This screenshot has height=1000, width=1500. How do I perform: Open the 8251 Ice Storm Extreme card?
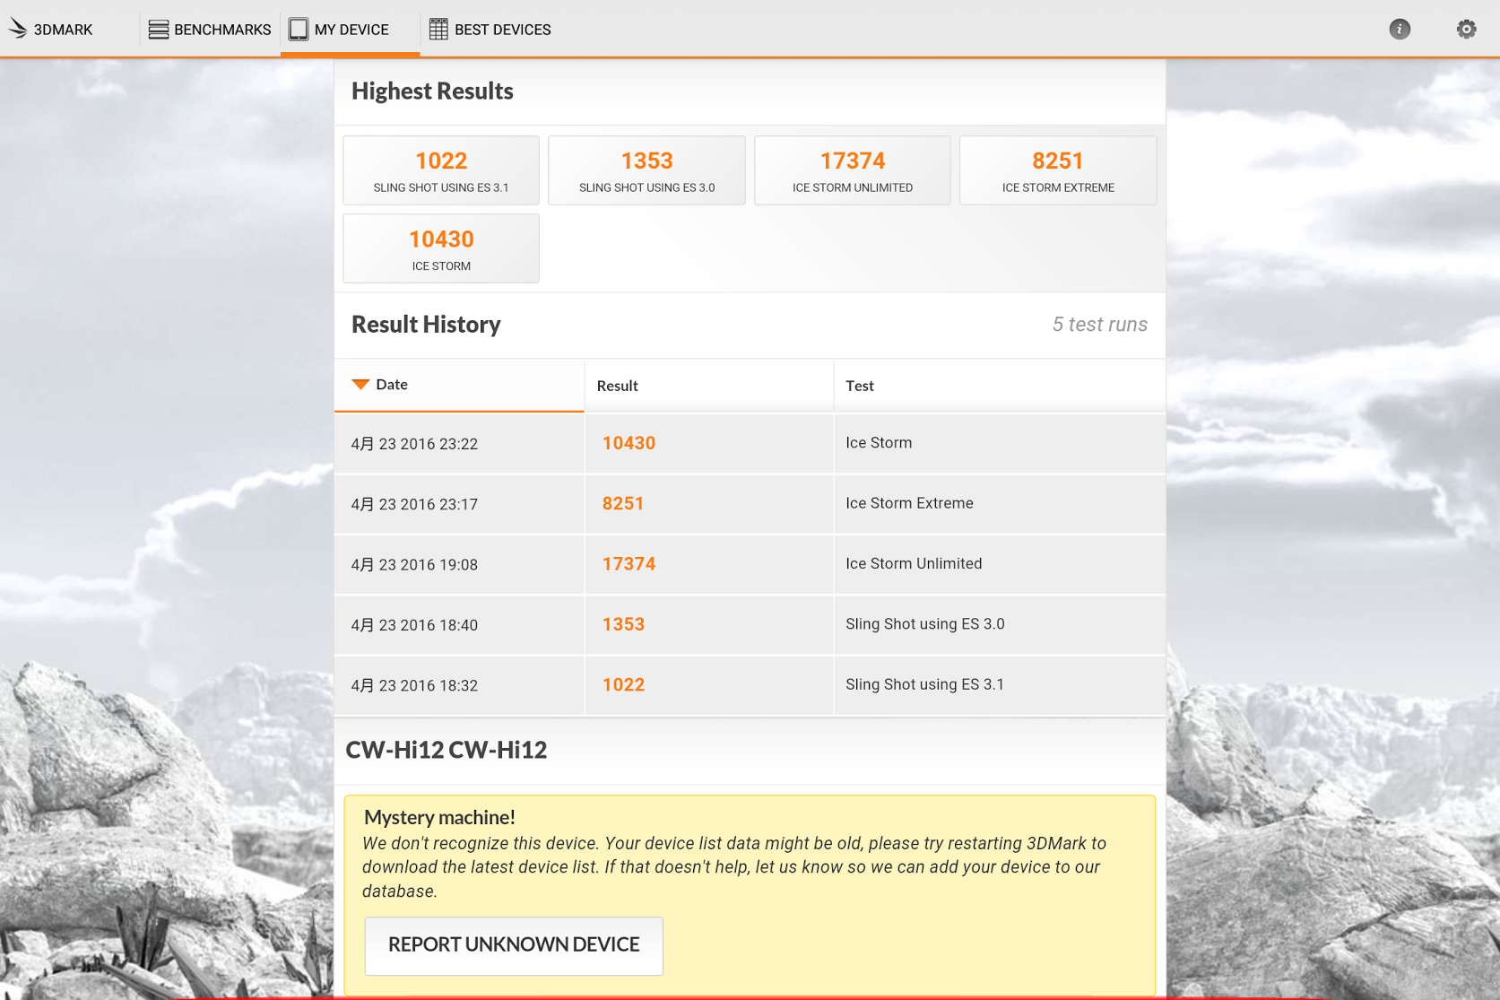tap(1058, 170)
